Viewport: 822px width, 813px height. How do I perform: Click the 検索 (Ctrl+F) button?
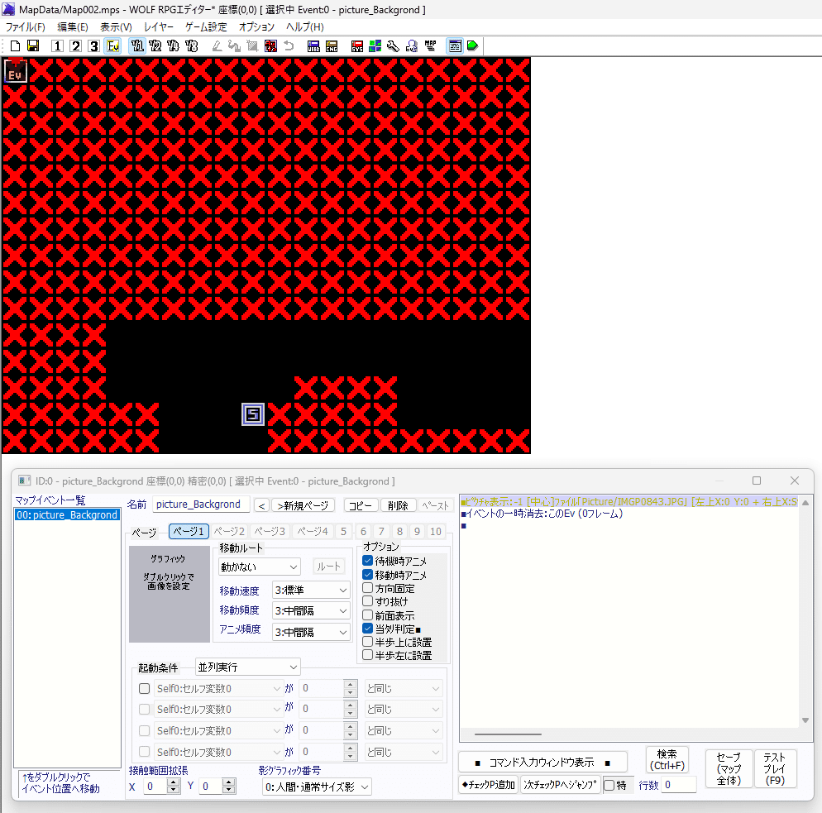[667, 759]
